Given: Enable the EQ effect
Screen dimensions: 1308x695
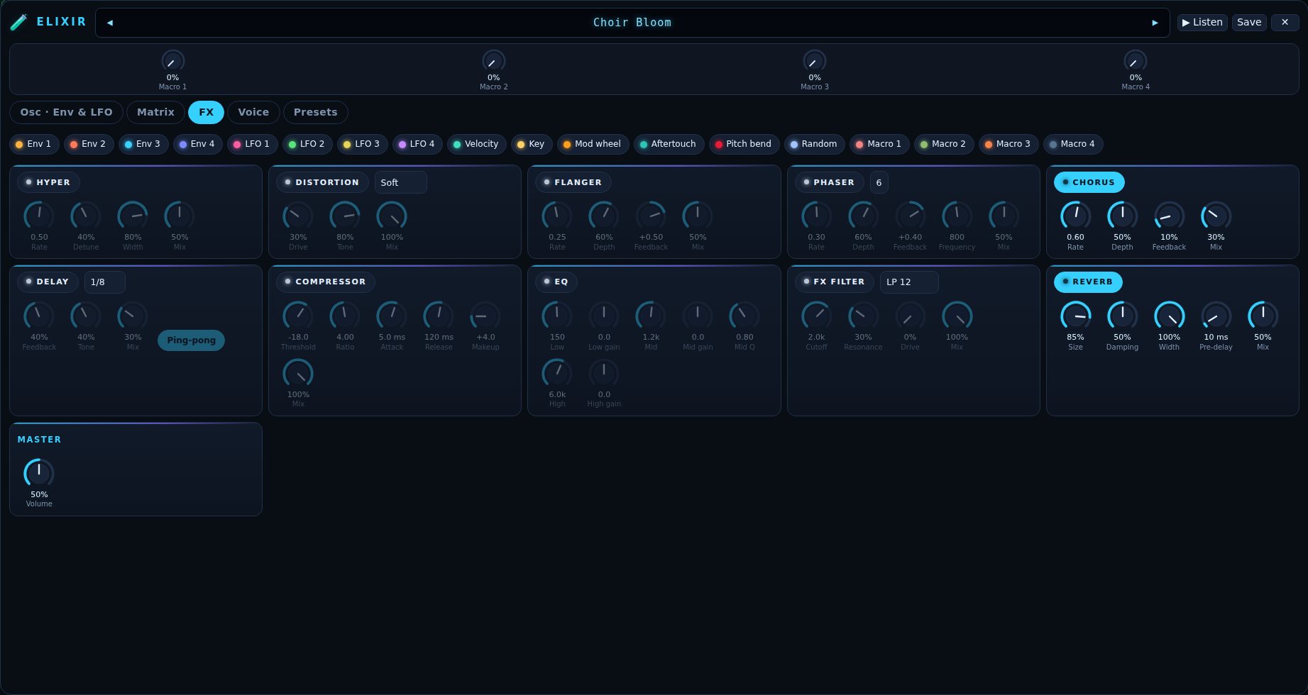Looking at the screenshot, I should (x=556, y=282).
